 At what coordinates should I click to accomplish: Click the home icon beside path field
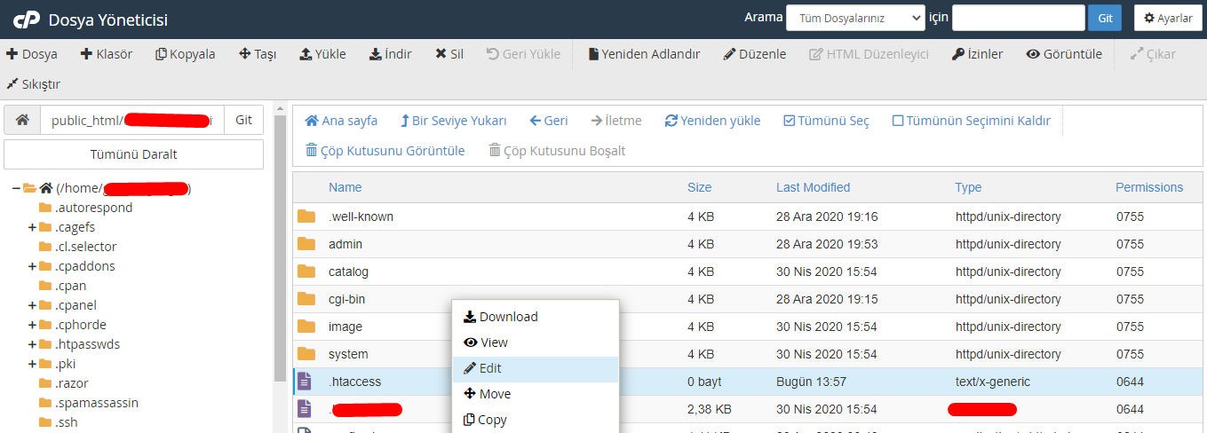22,120
